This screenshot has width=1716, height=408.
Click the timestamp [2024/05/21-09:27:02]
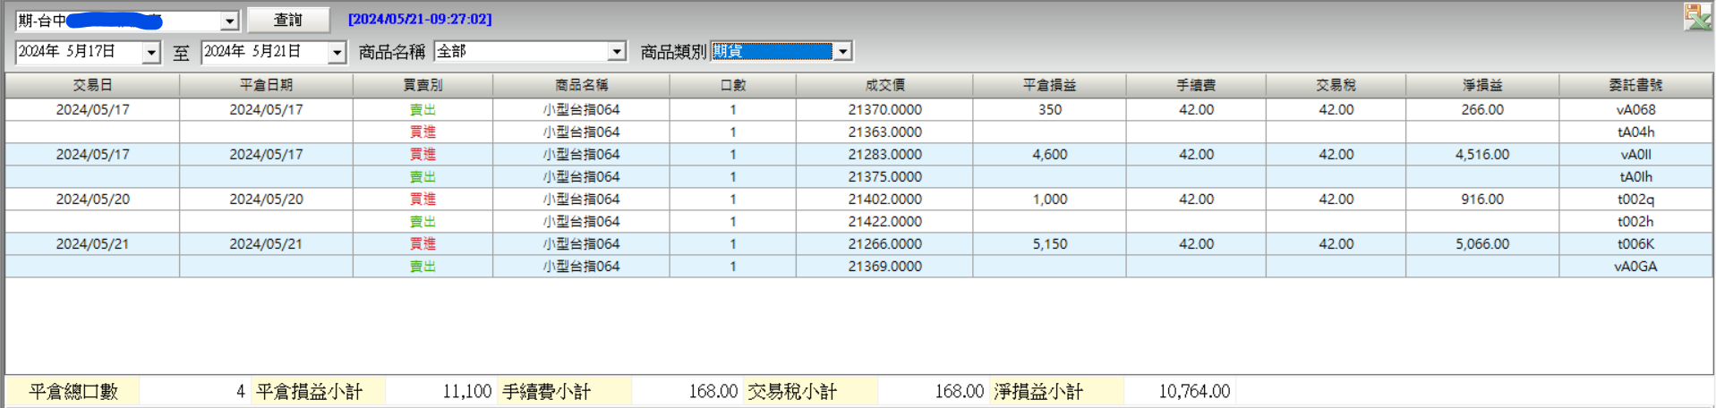(420, 19)
